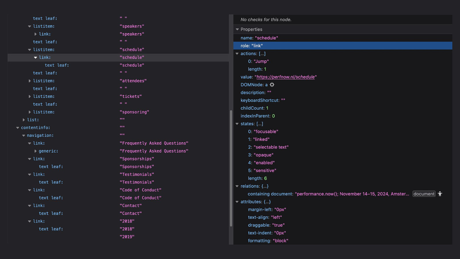Collapse the link "Testimonials" node arrow
Screen dimensions: 460x259
click(x=29, y=174)
